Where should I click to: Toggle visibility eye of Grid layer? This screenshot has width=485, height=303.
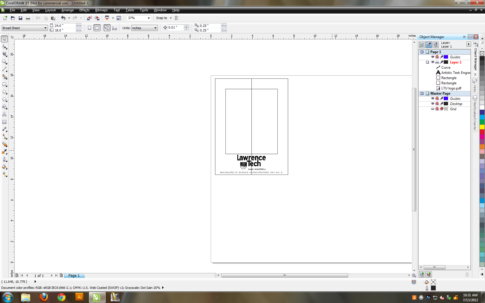[x=432, y=109]
